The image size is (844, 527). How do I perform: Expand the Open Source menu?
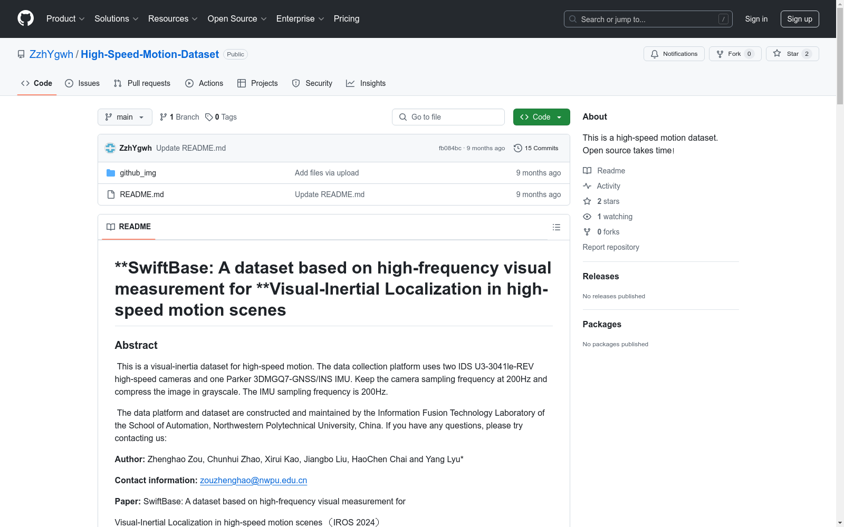click(237, 19)
